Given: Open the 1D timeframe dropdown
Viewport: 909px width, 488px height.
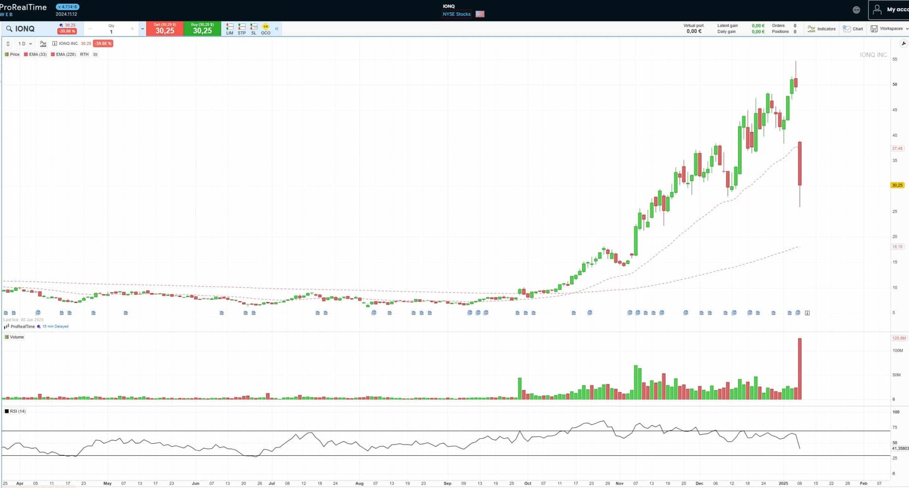Looking at the screenshot, I should (x=24, y=44).
